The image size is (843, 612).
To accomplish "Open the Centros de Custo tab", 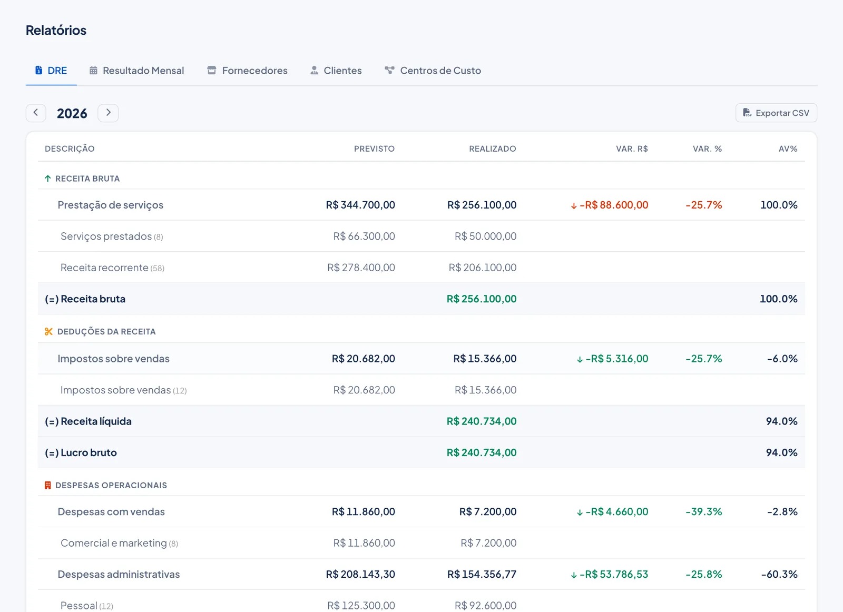I will pos(433,71).
